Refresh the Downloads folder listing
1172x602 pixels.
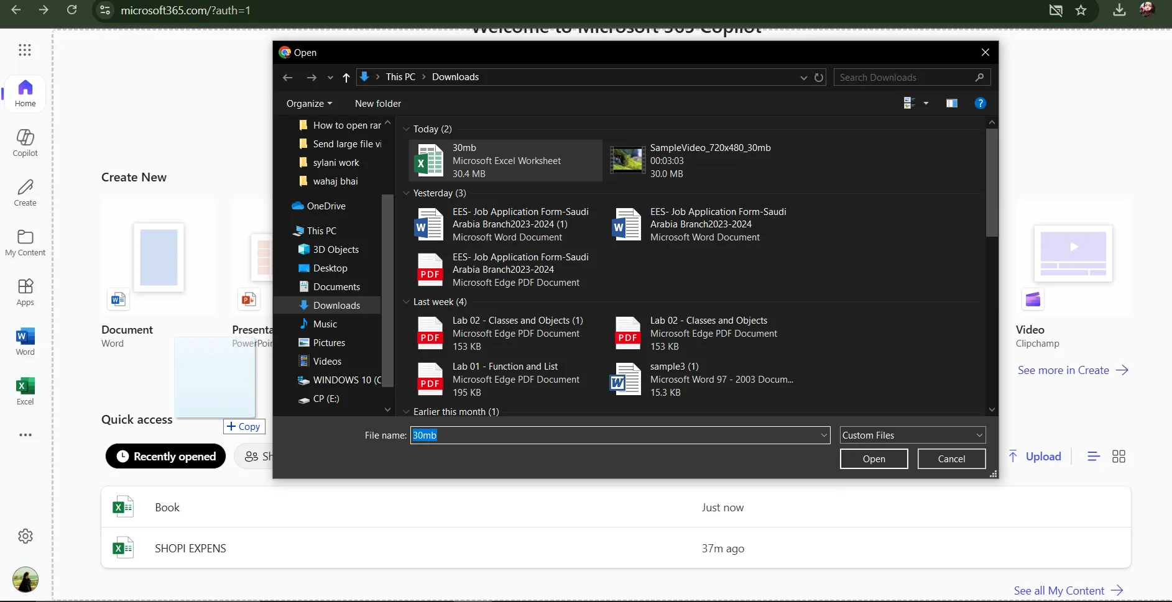tap(819, 78)
